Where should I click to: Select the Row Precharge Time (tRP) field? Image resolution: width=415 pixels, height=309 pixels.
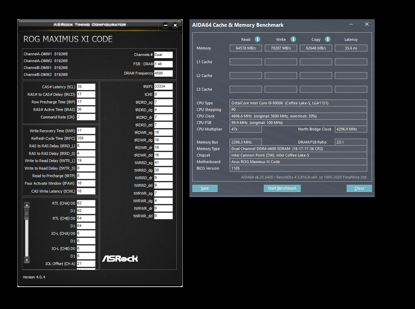[x=86, y=102]
